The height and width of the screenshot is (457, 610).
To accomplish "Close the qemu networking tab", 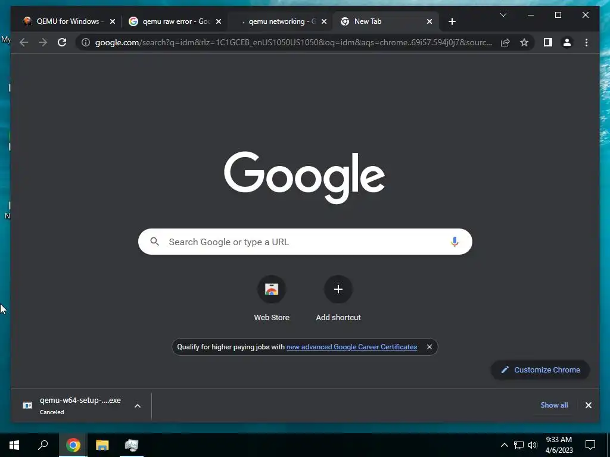I will coord(324,21).
